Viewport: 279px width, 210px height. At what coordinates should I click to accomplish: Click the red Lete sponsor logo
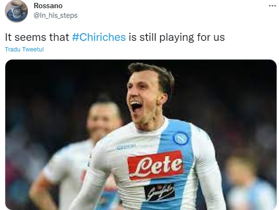point(155,165)
